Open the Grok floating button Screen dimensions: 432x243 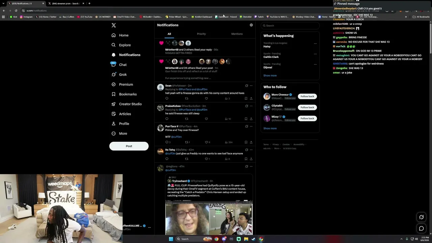[x=421, y=217]
